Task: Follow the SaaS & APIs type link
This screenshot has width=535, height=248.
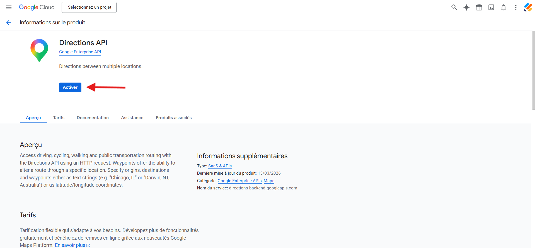Action: pyautogui.click(x=220, y=166)
